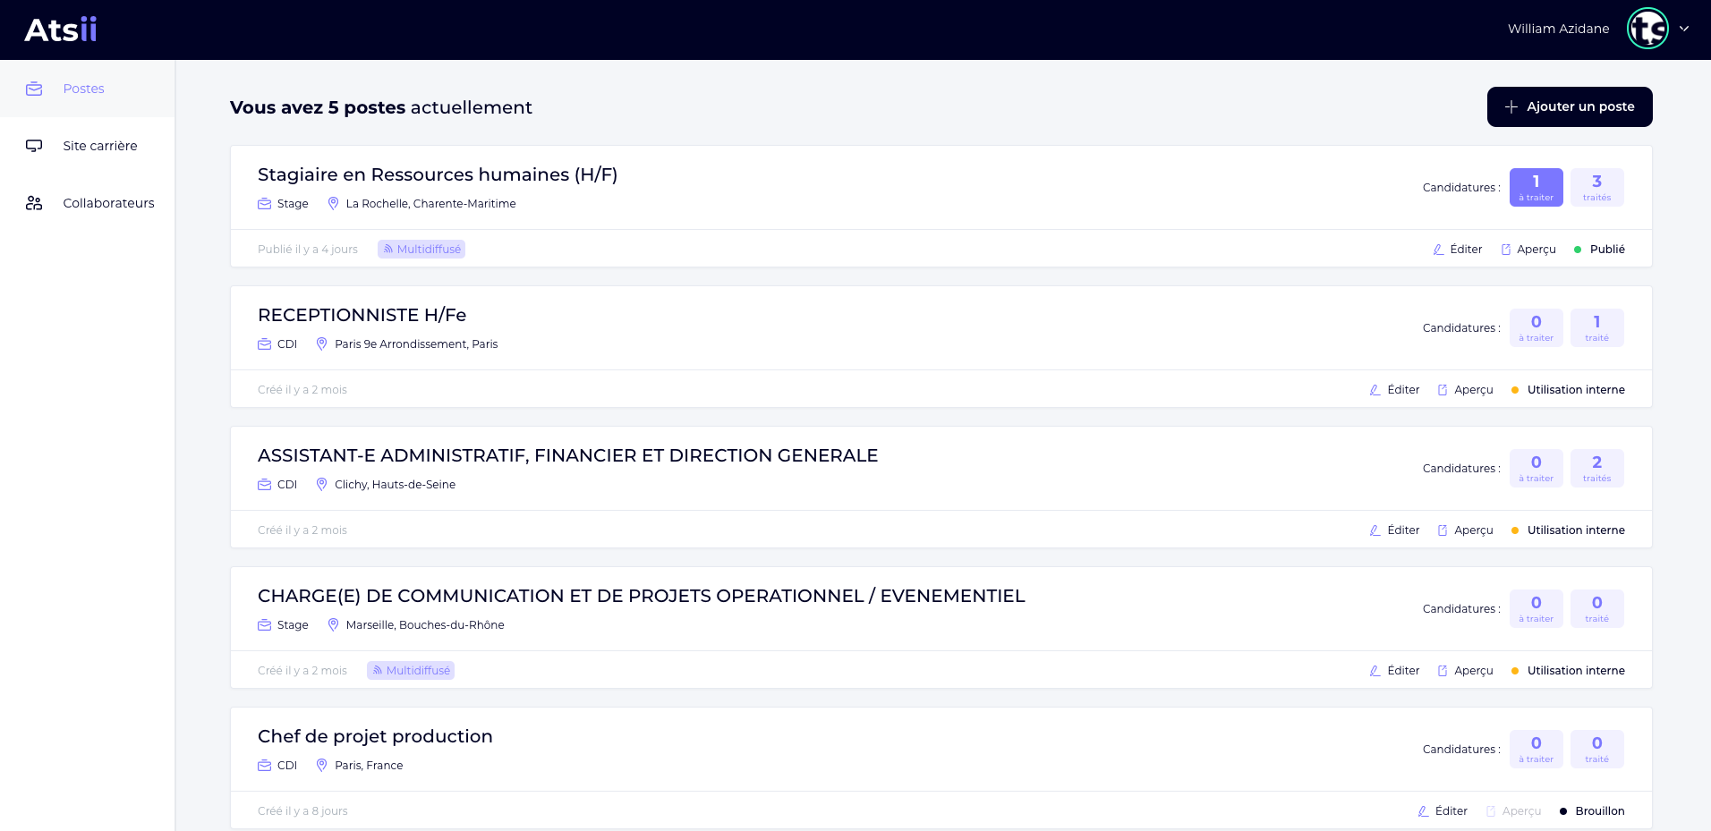Open ASSISTANT-E ADMINISTRATIF, FINANCIER post
Screen dimensions: 1711x831
click(567, 455)
